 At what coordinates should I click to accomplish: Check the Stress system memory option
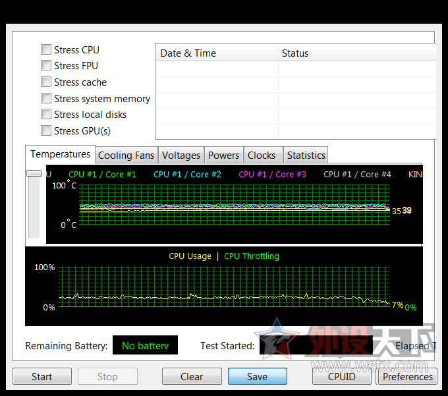[x=46, y=98]
